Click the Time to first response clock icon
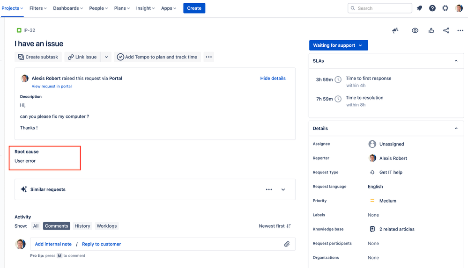 tap(338, 80)
